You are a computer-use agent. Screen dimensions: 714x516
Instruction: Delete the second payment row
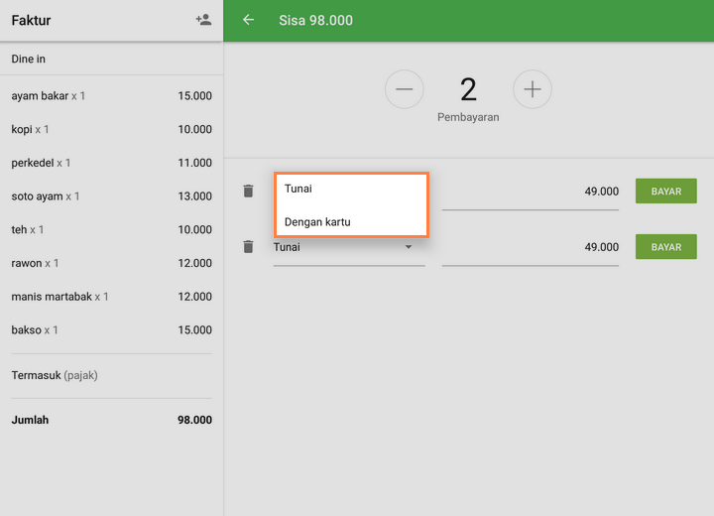248,247
